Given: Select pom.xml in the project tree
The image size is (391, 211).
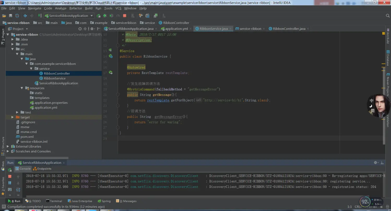Looking at the screenshot, I should pos(27,137).
